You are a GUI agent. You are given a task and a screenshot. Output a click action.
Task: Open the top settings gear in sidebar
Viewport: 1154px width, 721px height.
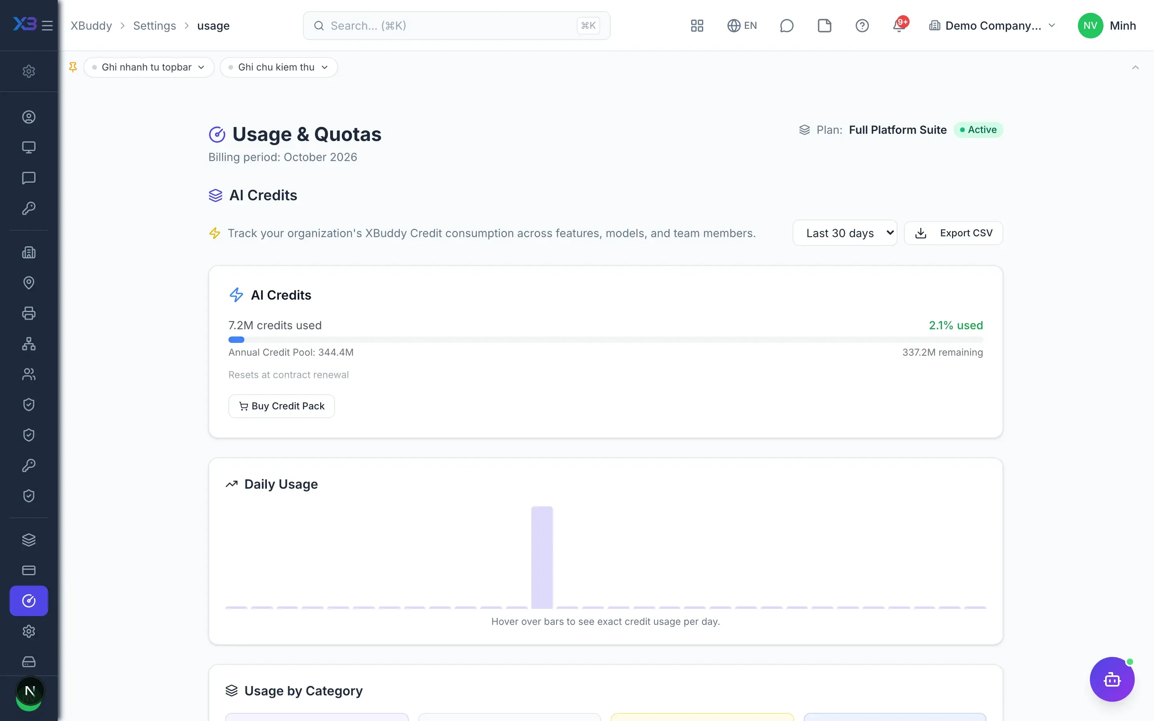pyautogui.click(x=28, y=71)
